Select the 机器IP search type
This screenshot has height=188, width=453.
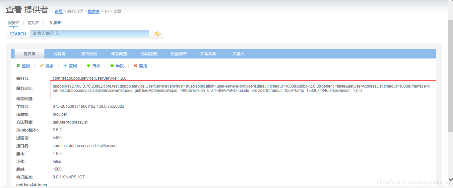[55, 23]
